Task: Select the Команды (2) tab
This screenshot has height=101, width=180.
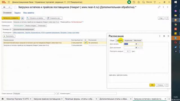Action: 7,29
